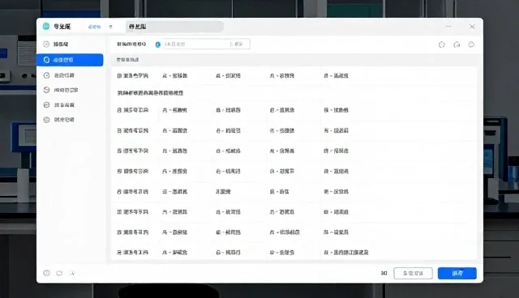This screenshot has width=519, height=298.
Task: Click the leading icon of the topmost table row
Action: 119,75
